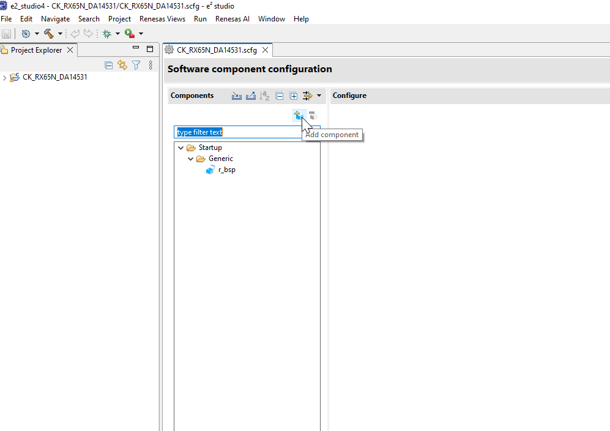Open the Run menu
This screenshot has width=610, height=431.
coord(200,19)
